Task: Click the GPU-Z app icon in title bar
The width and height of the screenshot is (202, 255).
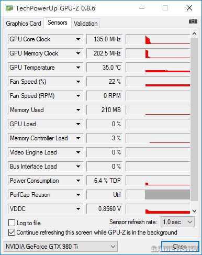Action: pyautogui.click(x=9, y=8)
